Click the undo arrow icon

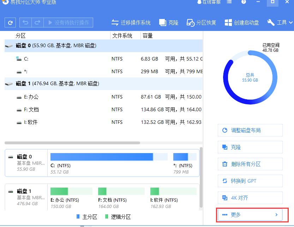25,23
